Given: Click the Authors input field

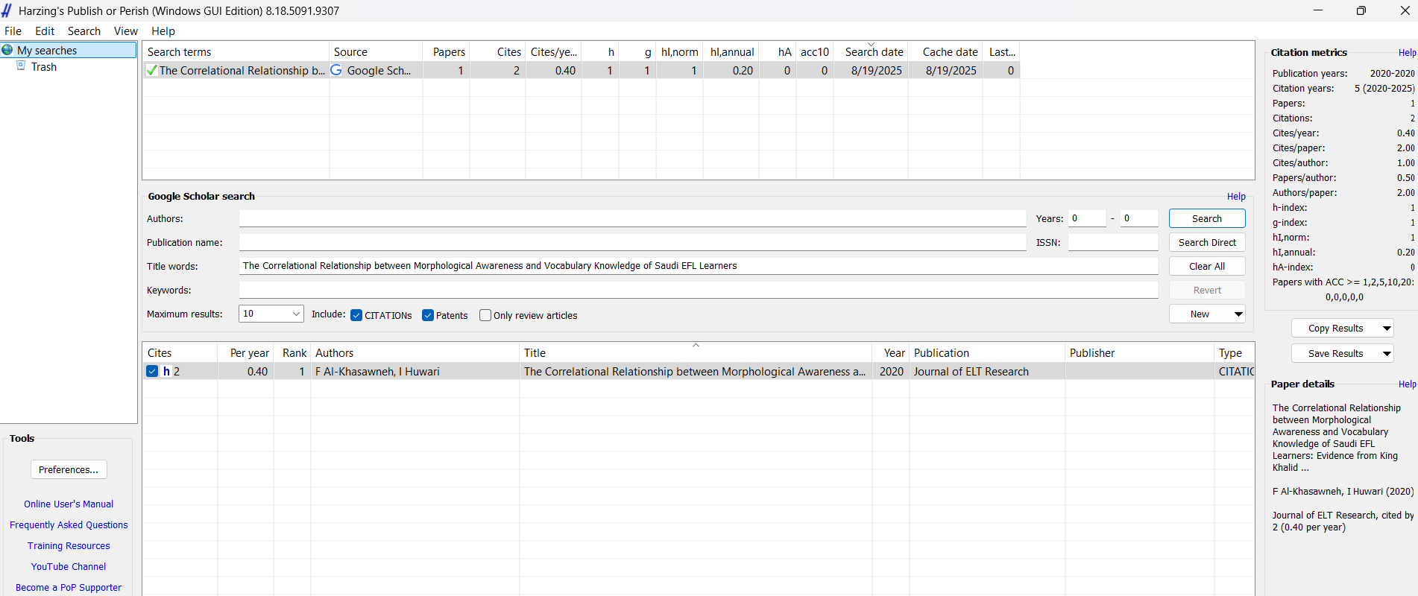Looking at the screenshot, I should tap(632, 218).
